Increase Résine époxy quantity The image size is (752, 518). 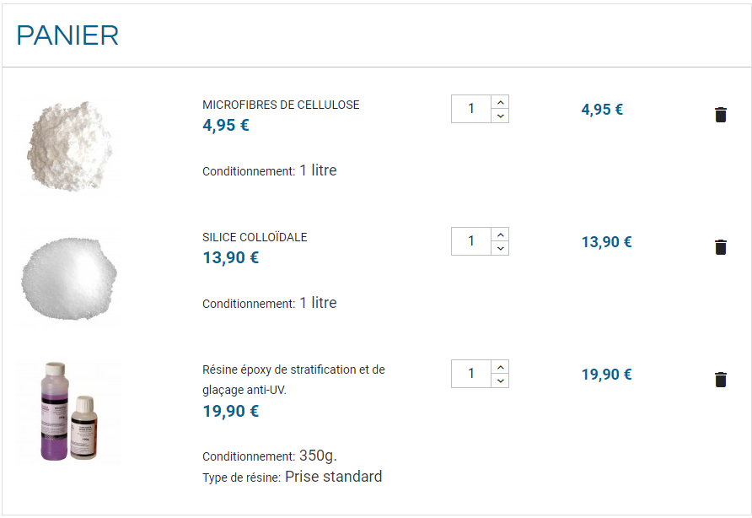500,367
